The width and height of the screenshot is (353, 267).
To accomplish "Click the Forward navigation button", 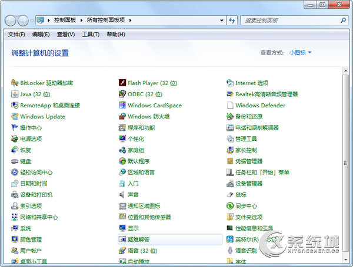I will [23, 21].
